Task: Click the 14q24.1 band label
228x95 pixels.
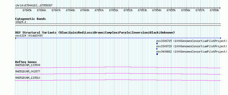Action: [x=21, y=22]
